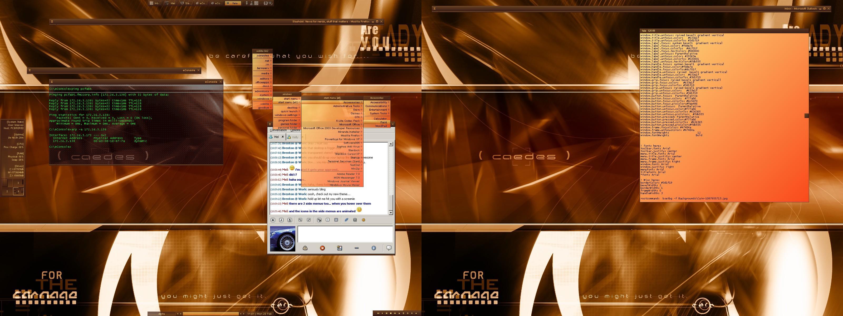Click the foreground color 'A' icon
Screen dimensions: 843x316
(327, 220)
